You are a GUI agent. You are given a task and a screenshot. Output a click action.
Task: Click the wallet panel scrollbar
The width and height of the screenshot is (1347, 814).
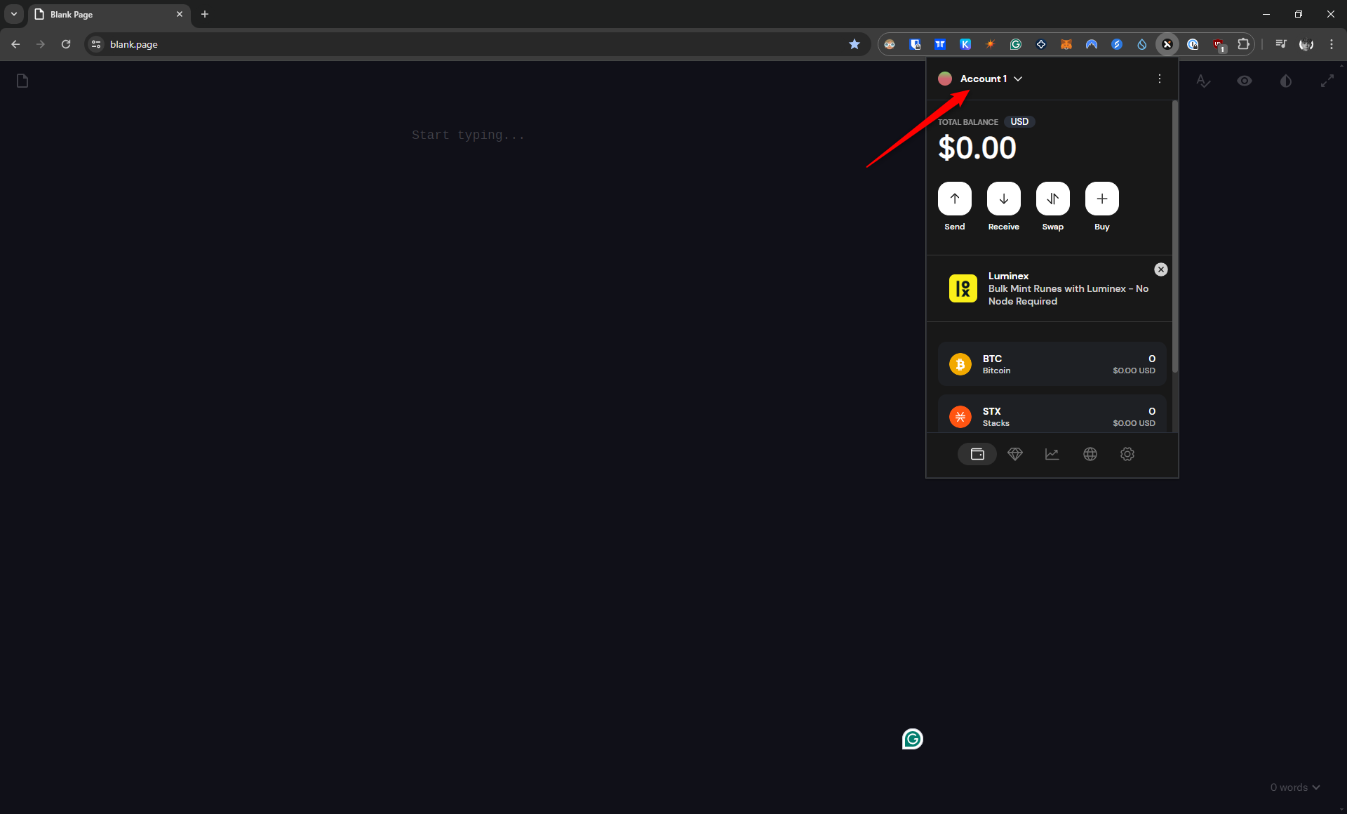click(1174, 239)
